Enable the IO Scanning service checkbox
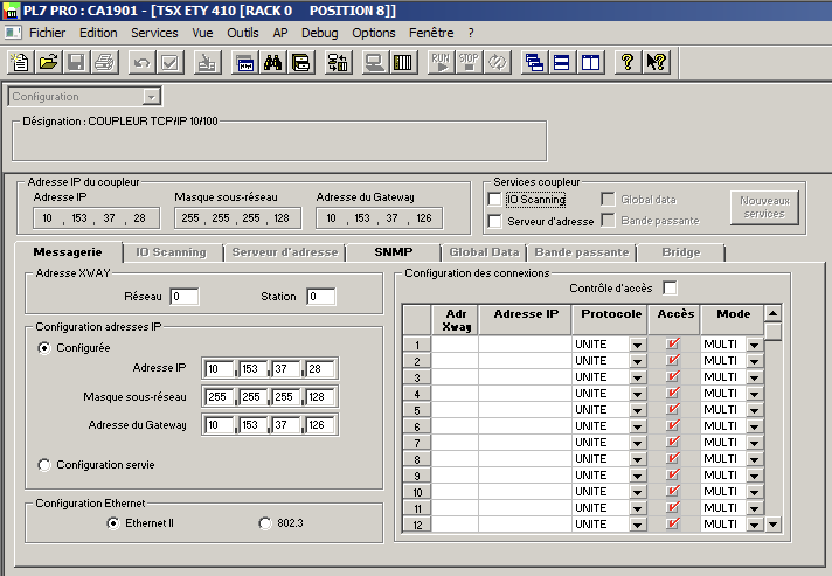Viewport: 832px width, 576px height. coord(495,200)
